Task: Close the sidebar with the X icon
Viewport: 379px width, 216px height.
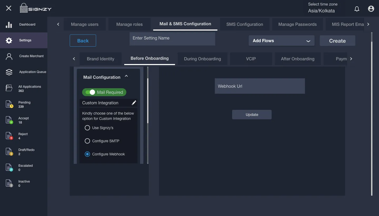Action: [9, 8]
